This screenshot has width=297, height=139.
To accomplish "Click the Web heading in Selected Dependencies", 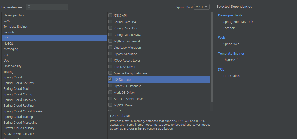I will pos(222,38).
